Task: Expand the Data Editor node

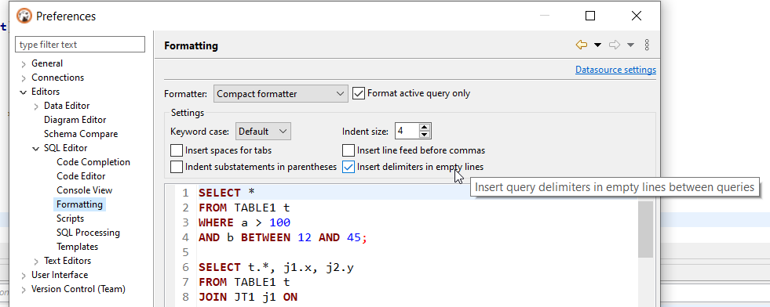Action: click(x=36, y=107)
